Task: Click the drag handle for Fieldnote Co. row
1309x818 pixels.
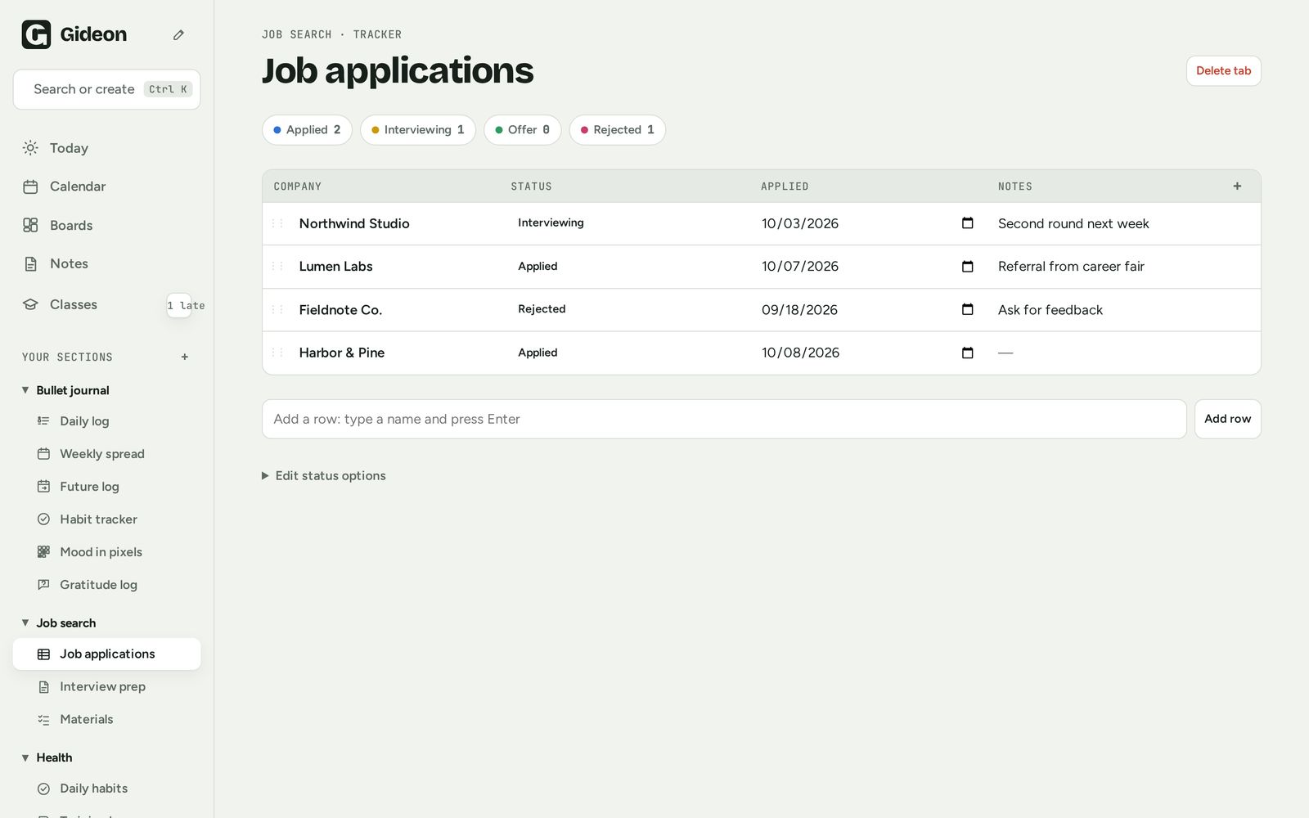Action: coord(277,309)
